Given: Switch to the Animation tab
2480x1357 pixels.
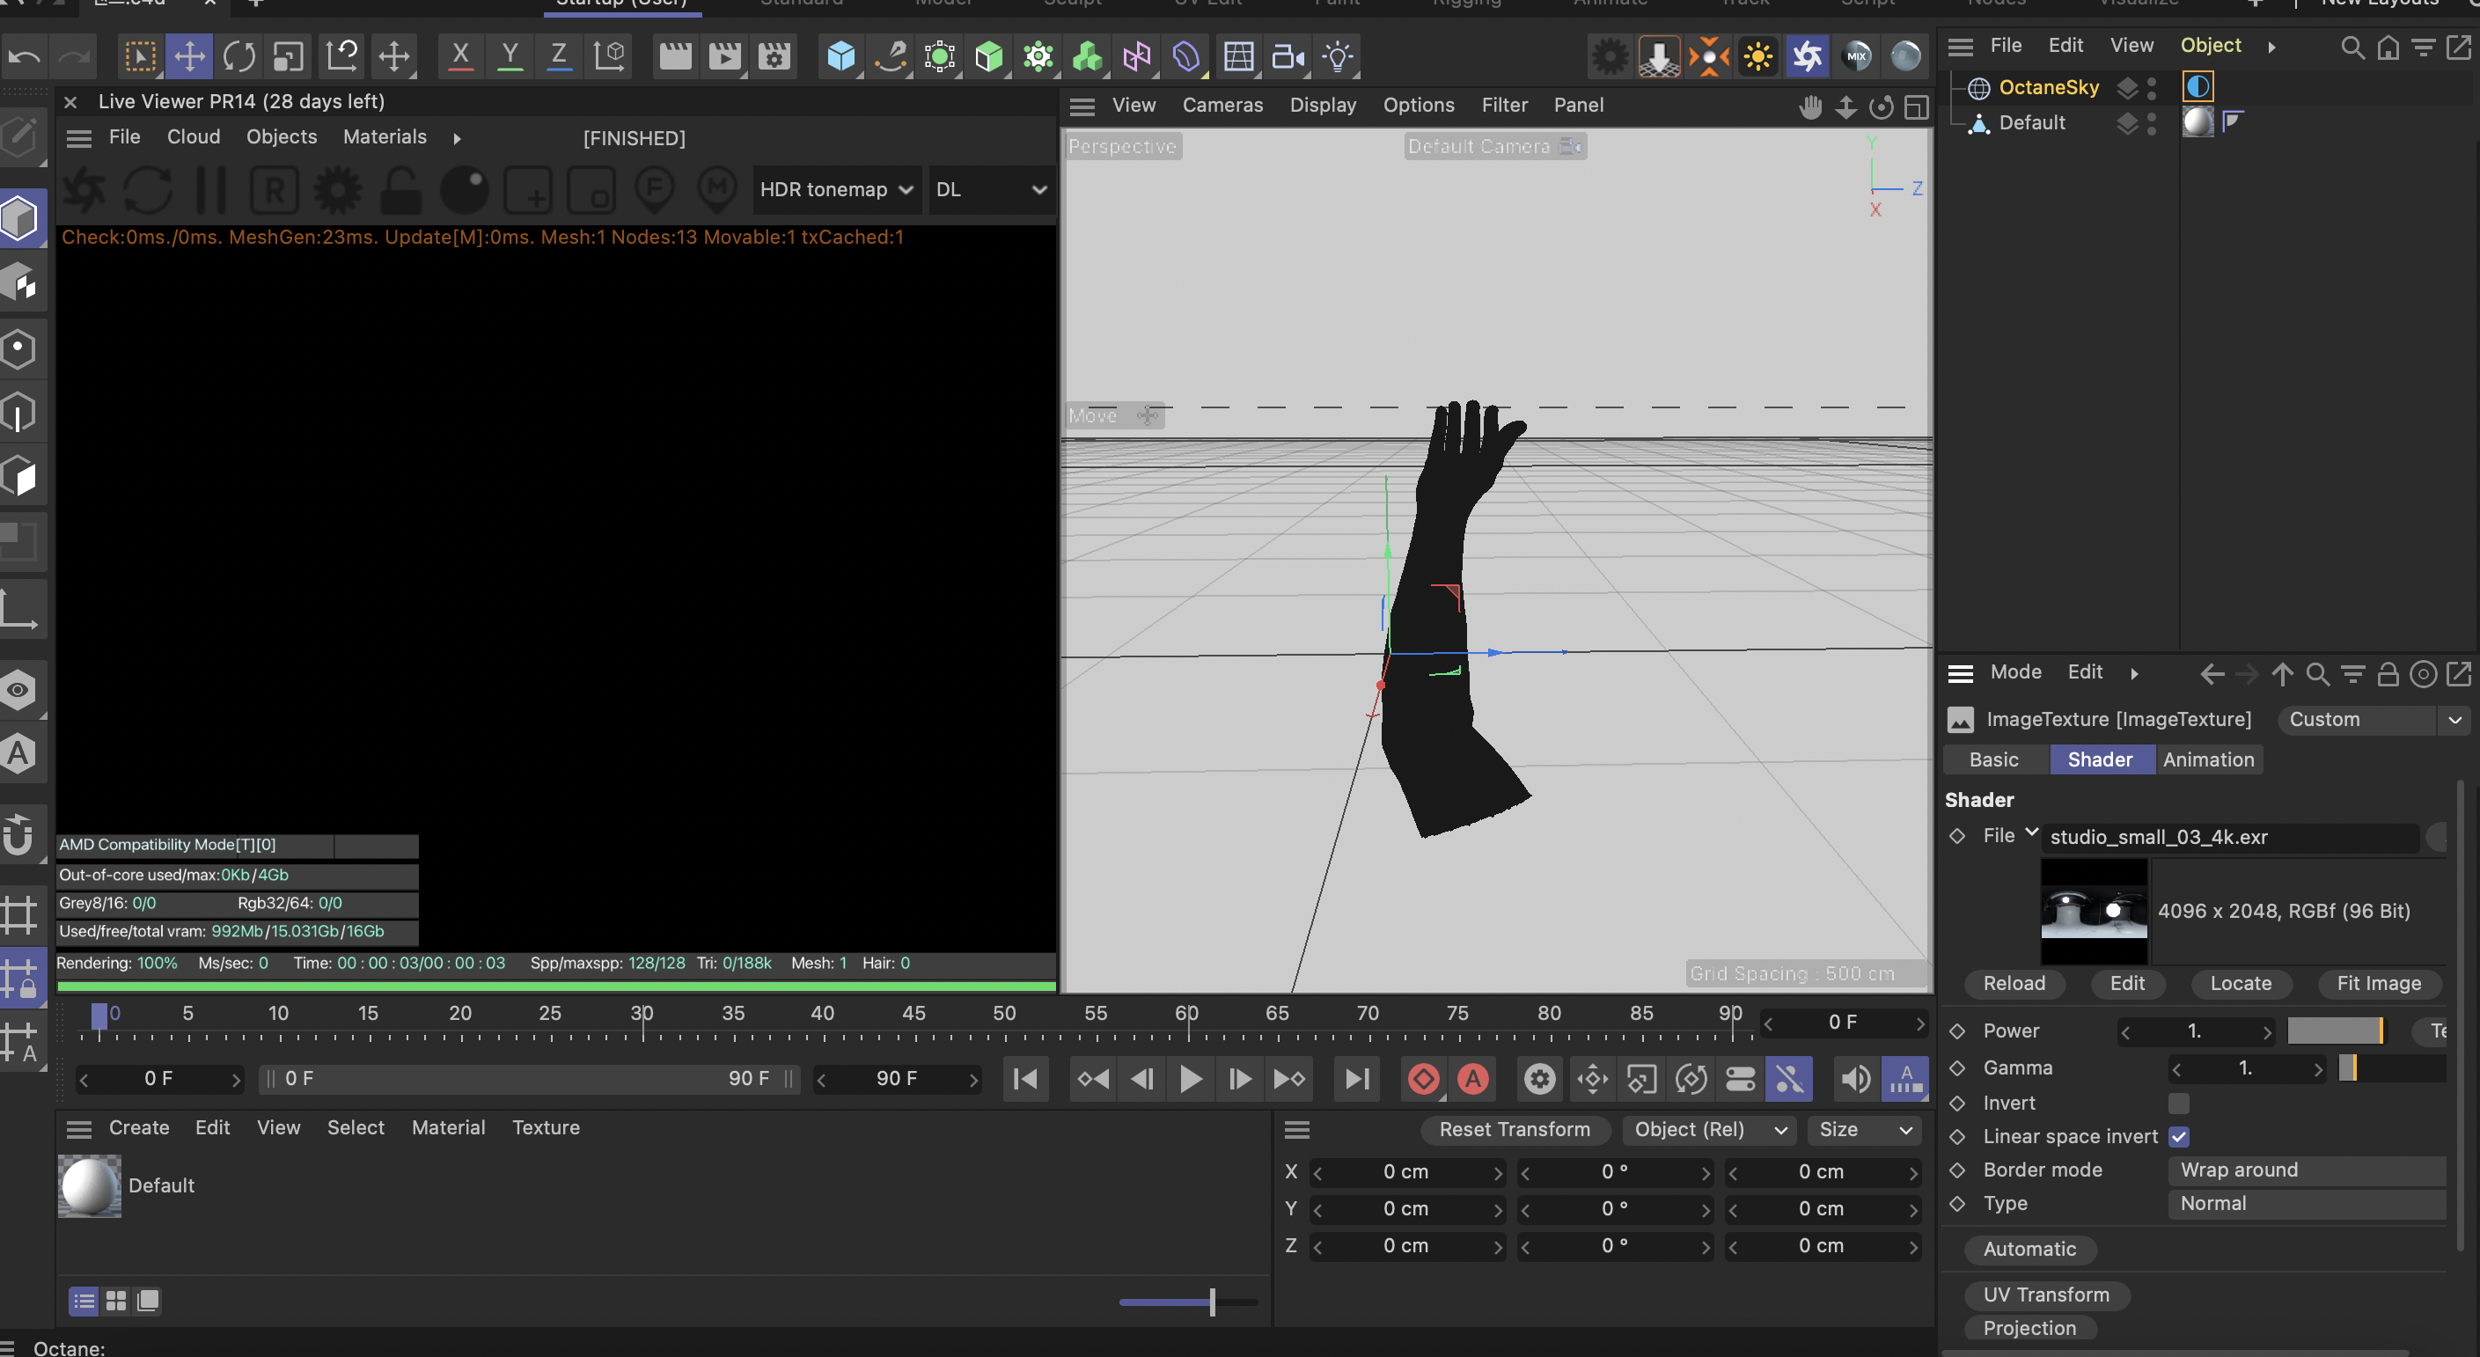Looking at the screenshot, I should [2207, 759].
